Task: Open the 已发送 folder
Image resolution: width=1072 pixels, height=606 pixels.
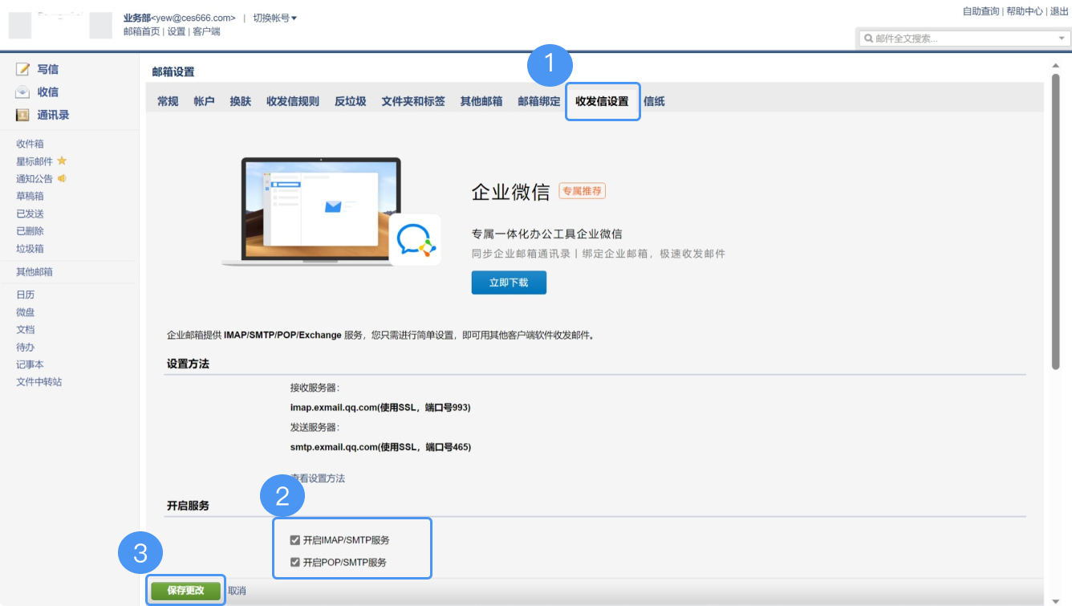Action: tap(30, 214)
